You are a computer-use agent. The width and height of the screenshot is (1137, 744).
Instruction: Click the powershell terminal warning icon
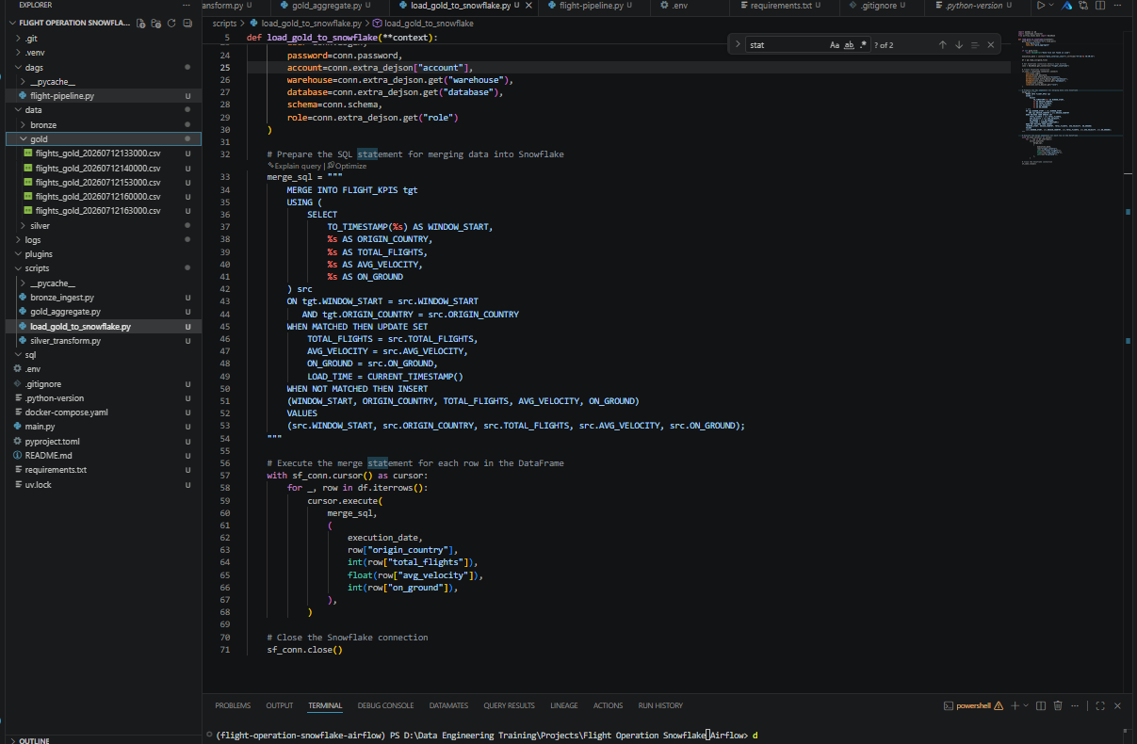tap(1000, 705)
